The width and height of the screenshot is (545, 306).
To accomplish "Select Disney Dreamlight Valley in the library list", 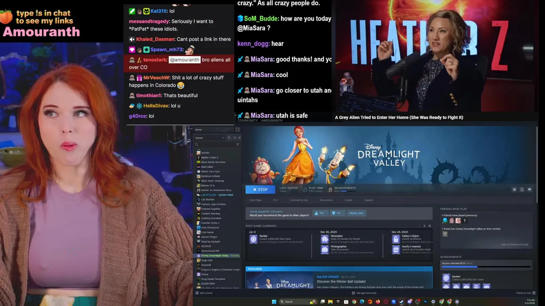I will coord(218,255).
